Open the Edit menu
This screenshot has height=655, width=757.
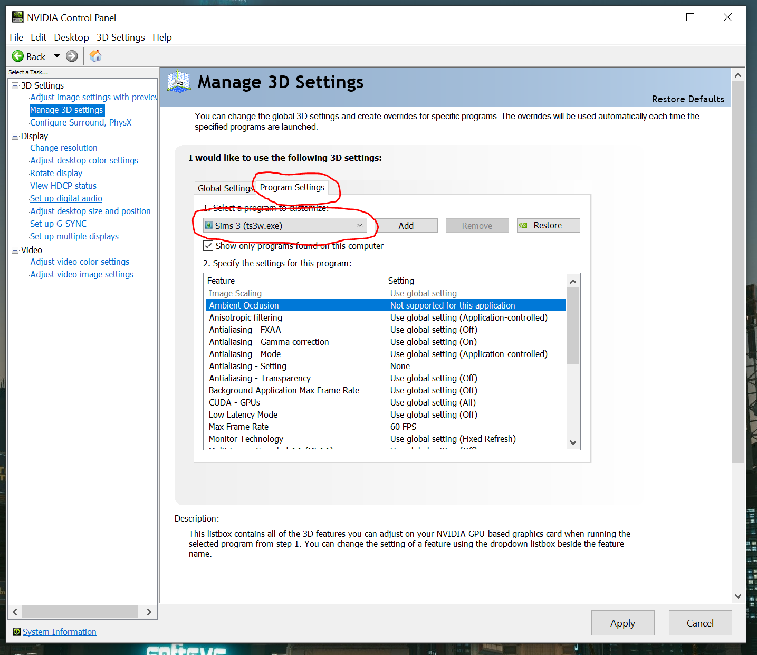point(39,37)
